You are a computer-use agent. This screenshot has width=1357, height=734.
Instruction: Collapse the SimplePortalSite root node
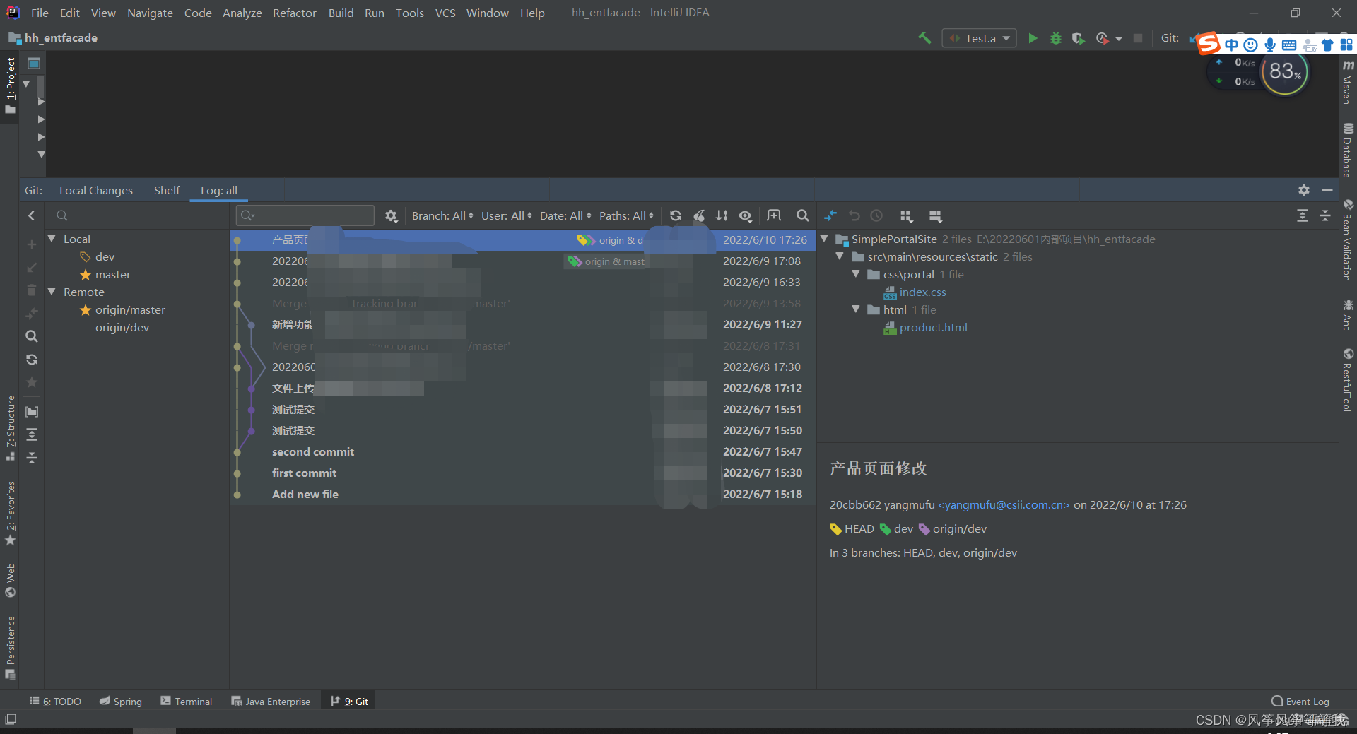click(824, 239)
